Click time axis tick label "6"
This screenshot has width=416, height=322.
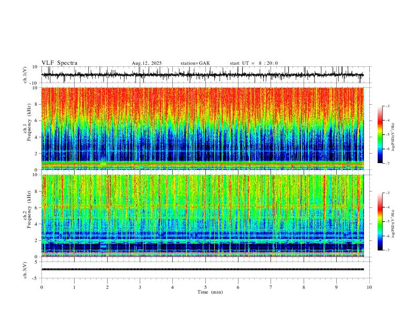238,287
